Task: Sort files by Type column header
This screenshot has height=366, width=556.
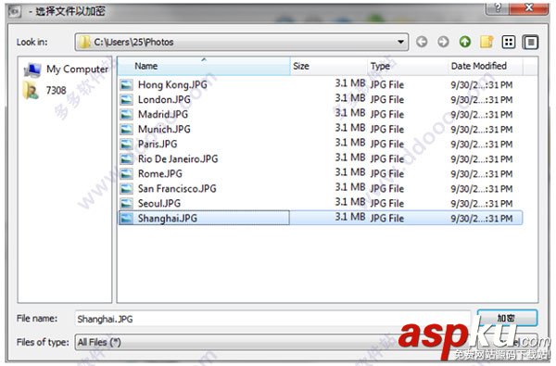Action: click(x=408, y=66)
